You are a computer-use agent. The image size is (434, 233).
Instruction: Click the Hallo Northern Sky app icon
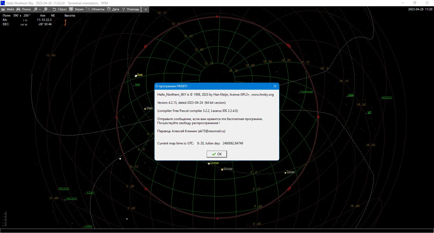pos(3,3)
